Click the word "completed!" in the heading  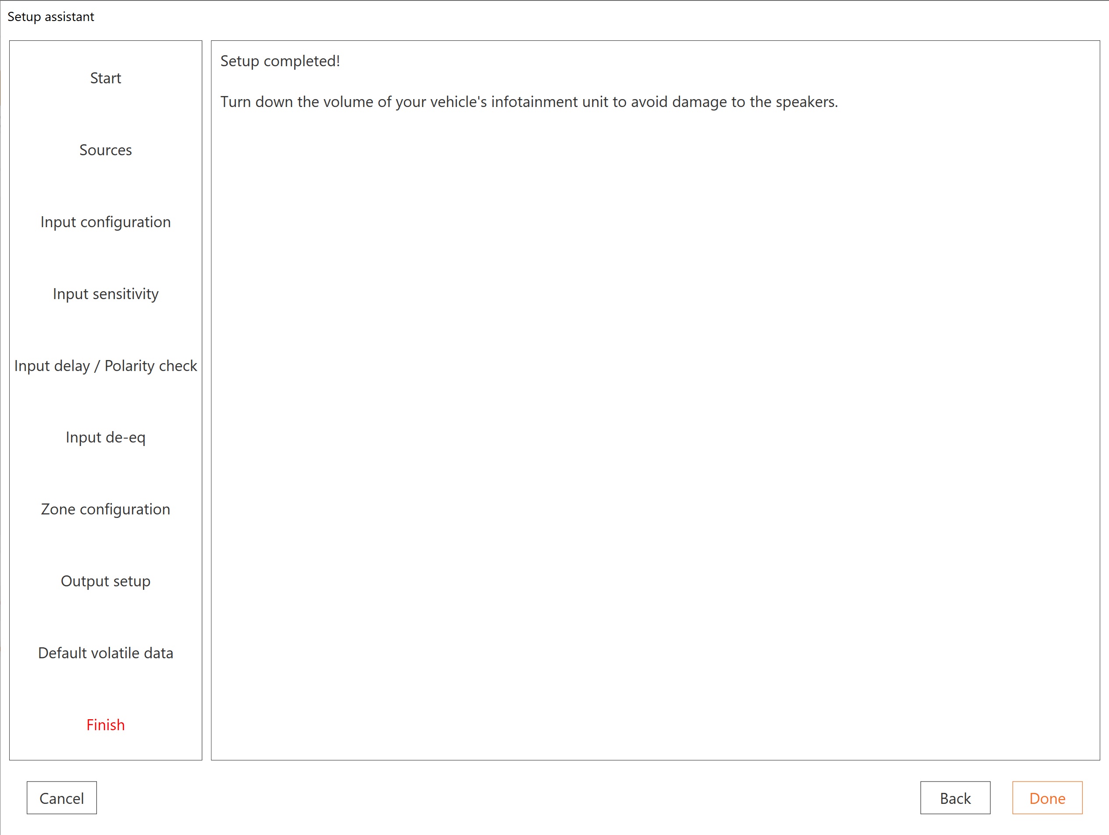pos(302,61)
